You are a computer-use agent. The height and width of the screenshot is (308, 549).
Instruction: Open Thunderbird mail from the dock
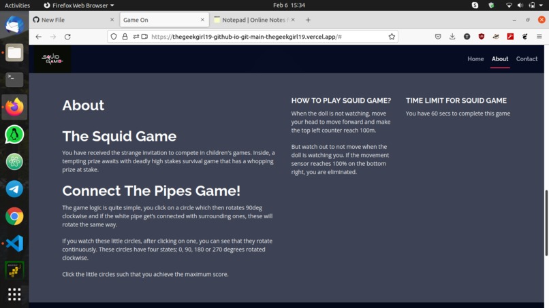pos(14,25)
